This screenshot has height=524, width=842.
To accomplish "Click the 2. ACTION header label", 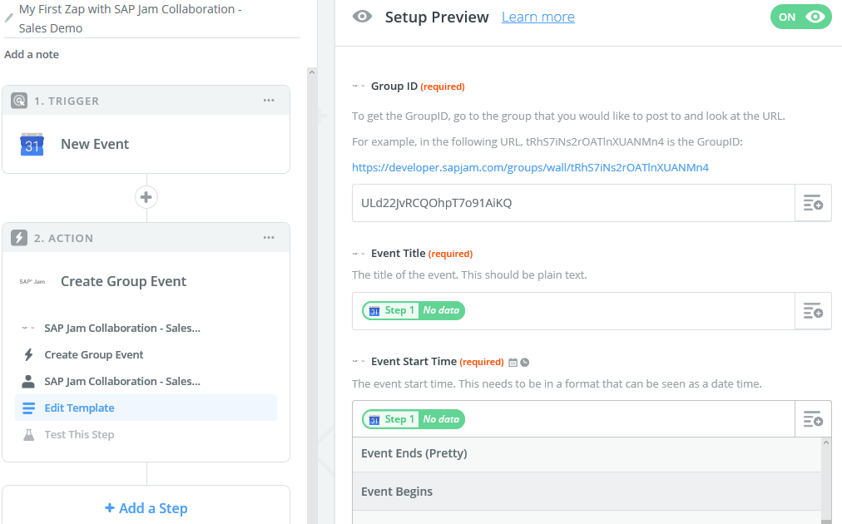I will (63, 238).
